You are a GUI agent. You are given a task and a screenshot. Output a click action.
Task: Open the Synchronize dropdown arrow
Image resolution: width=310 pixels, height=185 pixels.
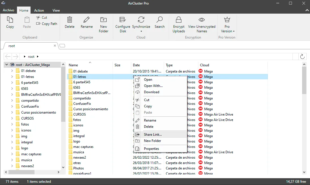pyautogui.click(x=141, y=31)
